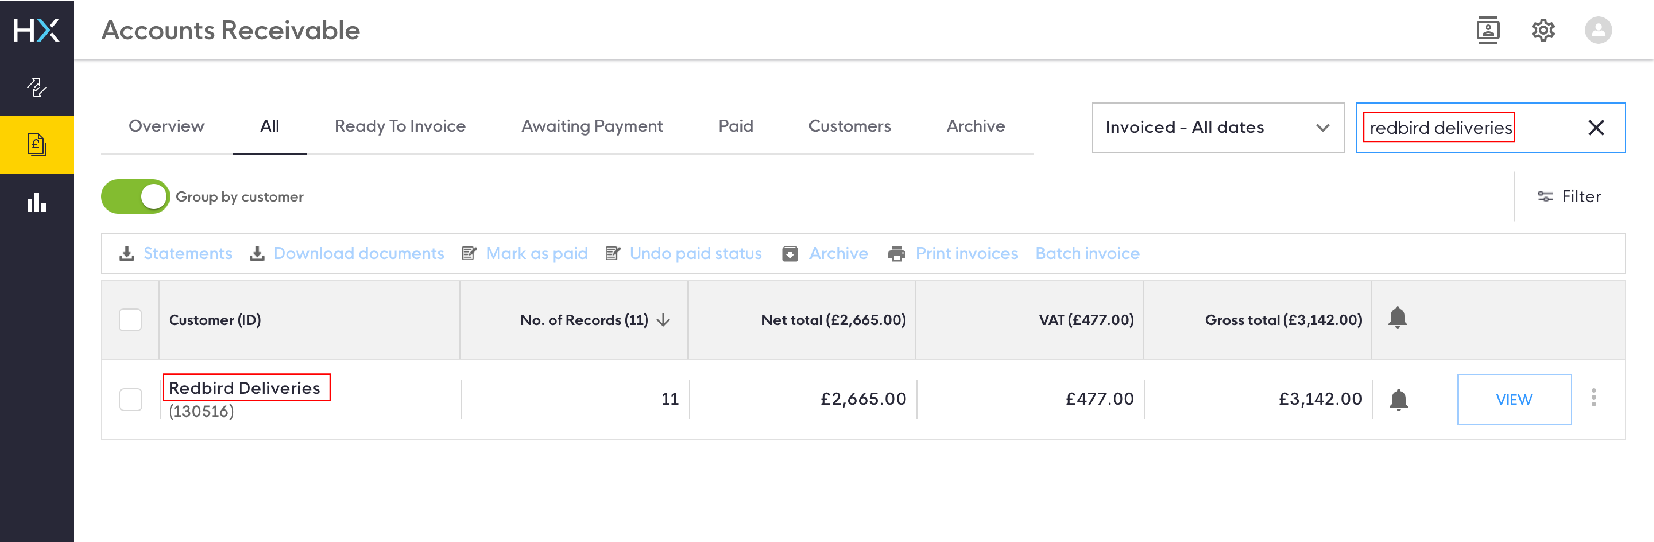This screenshot has height=542, width=1654.
Task: Click the Download documents link
Action: point(359,253)
